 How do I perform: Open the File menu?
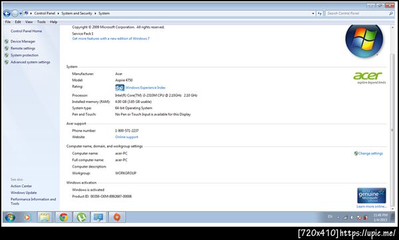pos(8,22)
